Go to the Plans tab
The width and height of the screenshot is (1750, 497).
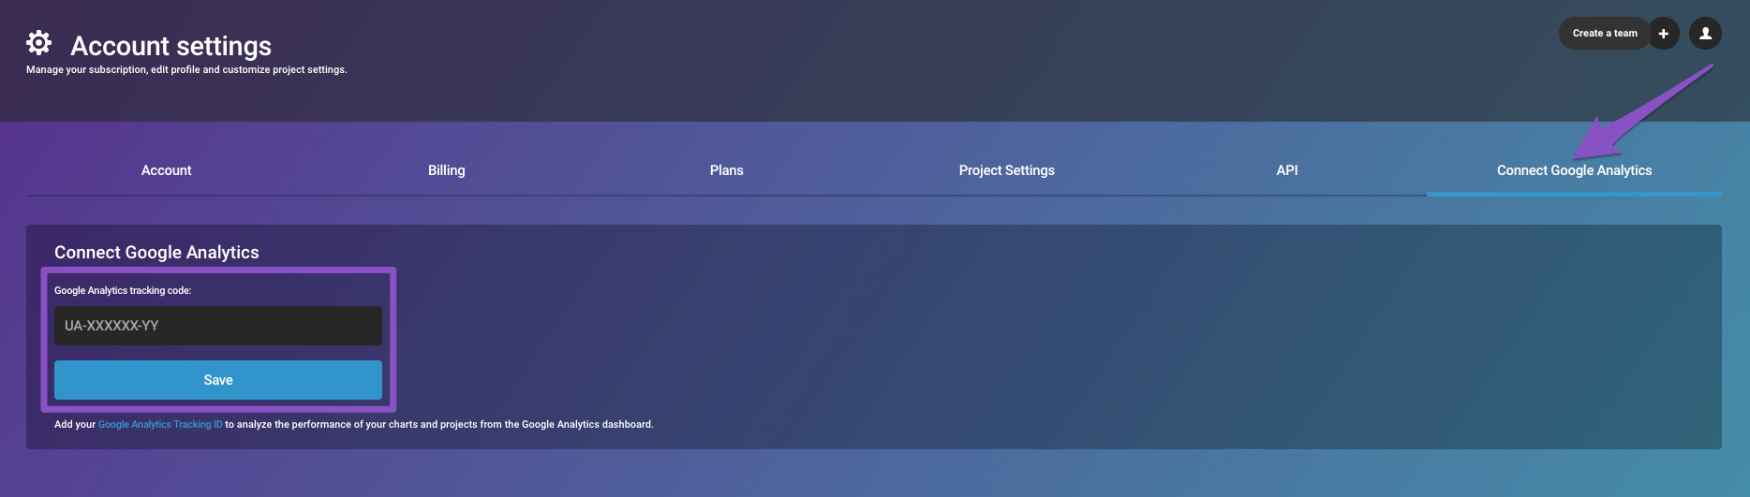[726, 170]
